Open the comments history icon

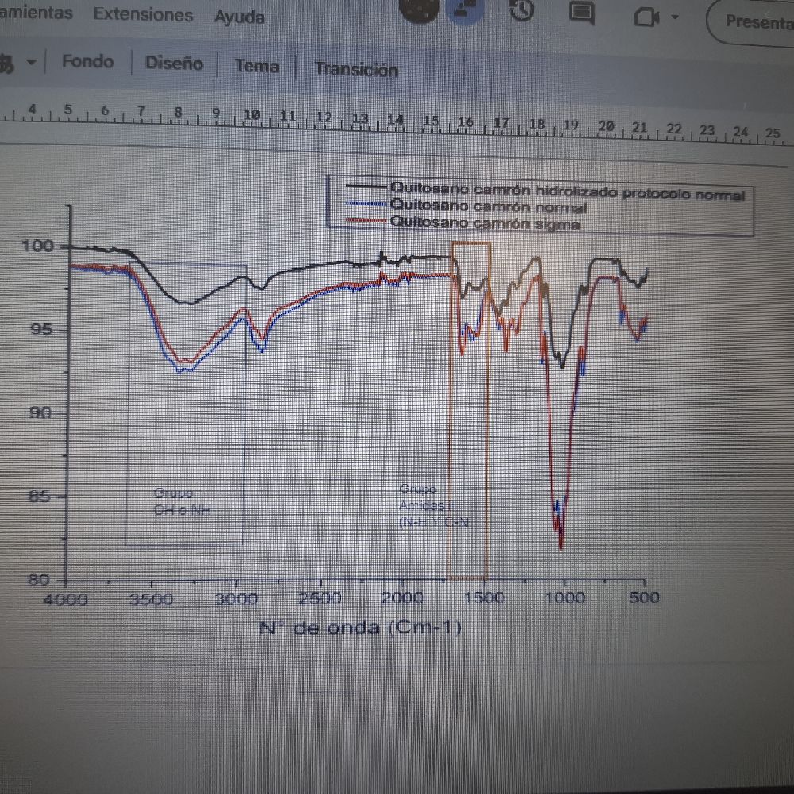click(x=582, y=13)
